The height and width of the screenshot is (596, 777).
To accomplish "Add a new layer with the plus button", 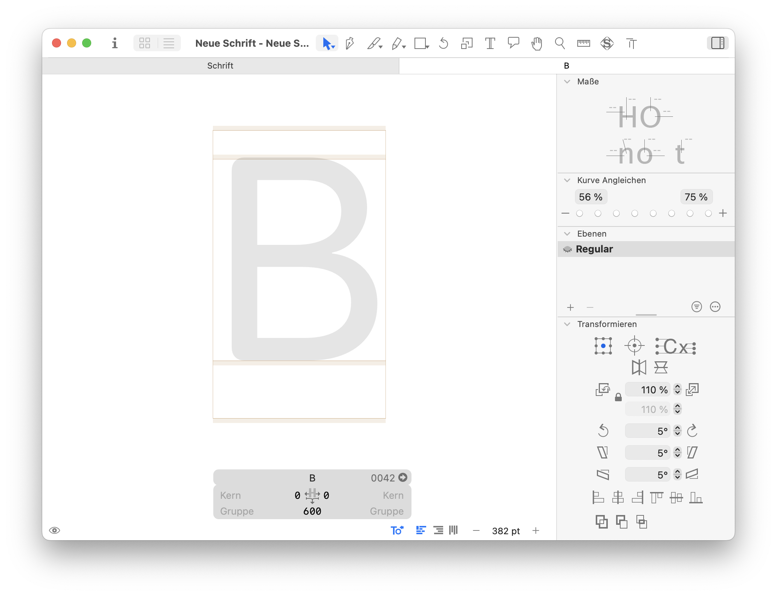I will pyautogui.click(x=570, y=307).
